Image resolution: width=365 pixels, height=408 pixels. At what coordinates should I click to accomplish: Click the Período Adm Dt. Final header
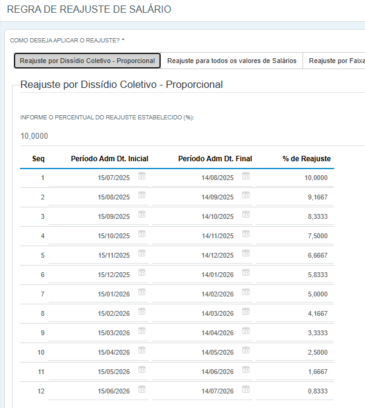215,159
